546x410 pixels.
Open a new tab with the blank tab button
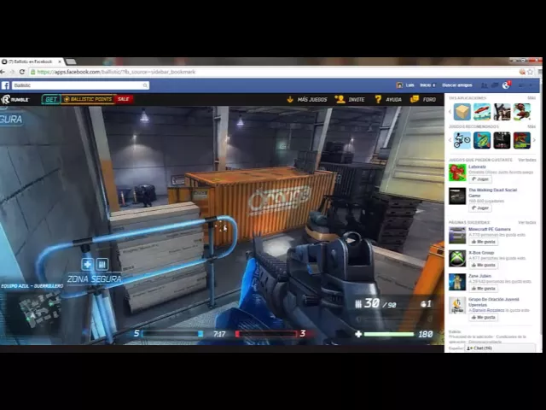point(71,61)
